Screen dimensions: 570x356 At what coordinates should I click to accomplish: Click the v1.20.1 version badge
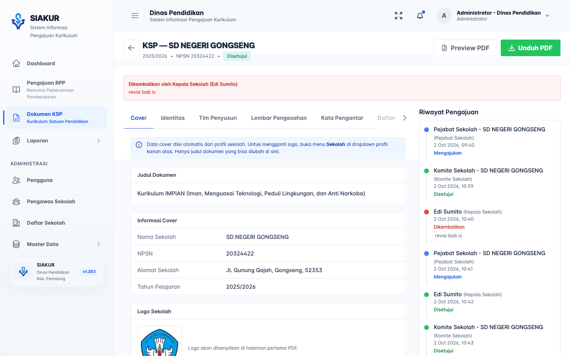point(89,272)
